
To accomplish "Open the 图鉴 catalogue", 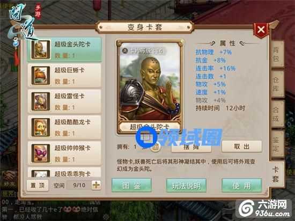I will 131,186.
